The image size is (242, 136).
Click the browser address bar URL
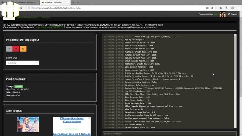[56, 8]
